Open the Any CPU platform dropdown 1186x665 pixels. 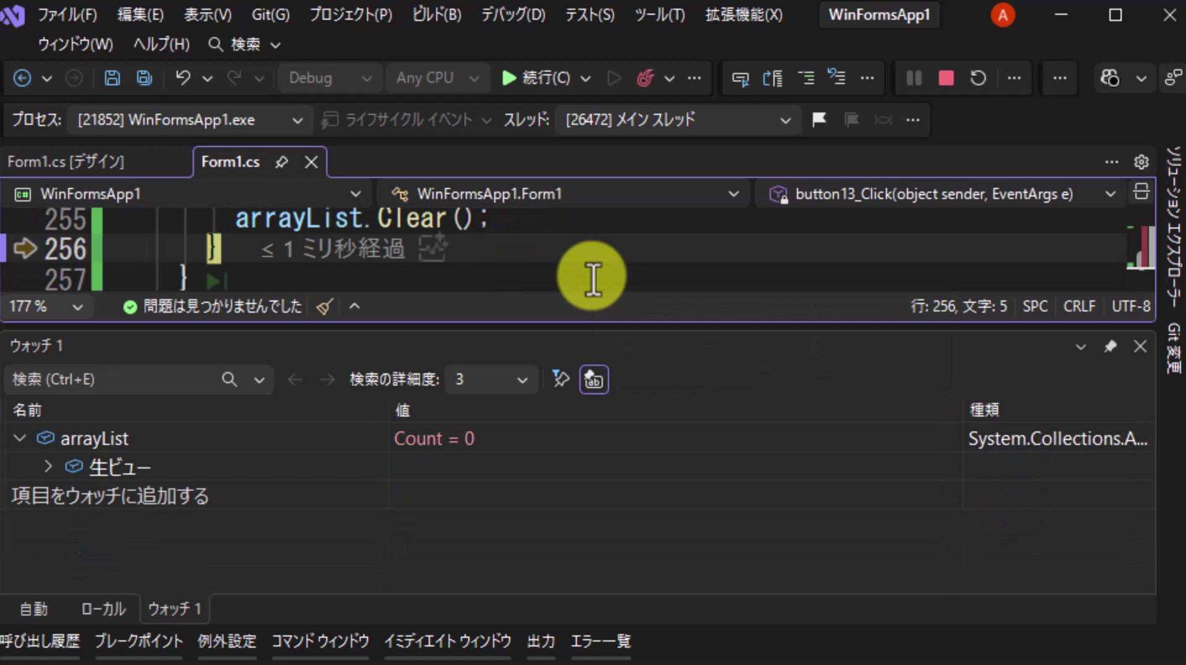[x=437, y=78]
